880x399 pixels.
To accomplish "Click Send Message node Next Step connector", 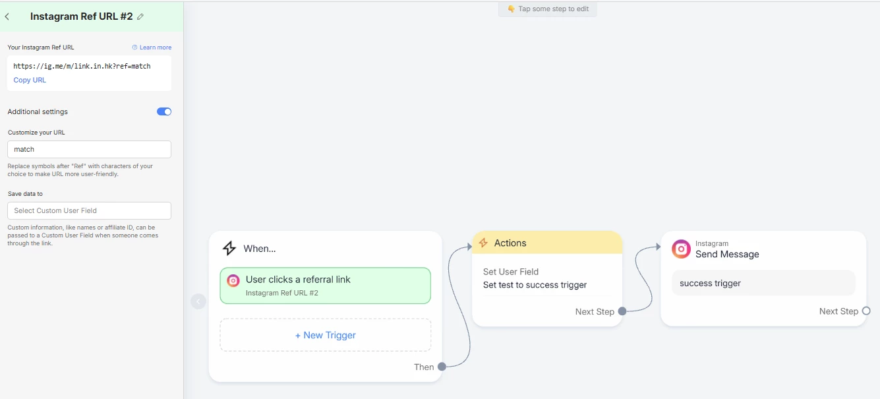I will coord(866,311).
